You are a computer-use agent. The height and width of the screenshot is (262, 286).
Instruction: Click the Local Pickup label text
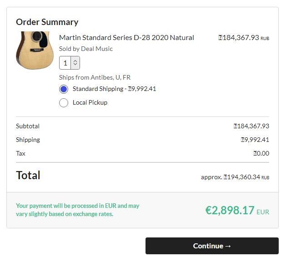(90, 103)
